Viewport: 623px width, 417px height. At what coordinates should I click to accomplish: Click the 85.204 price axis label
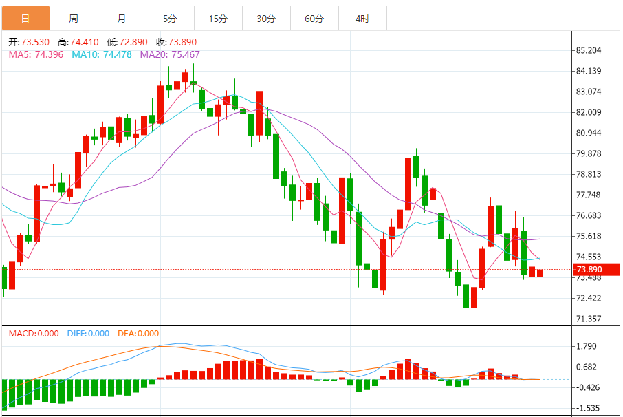click(x=589, y=50)
